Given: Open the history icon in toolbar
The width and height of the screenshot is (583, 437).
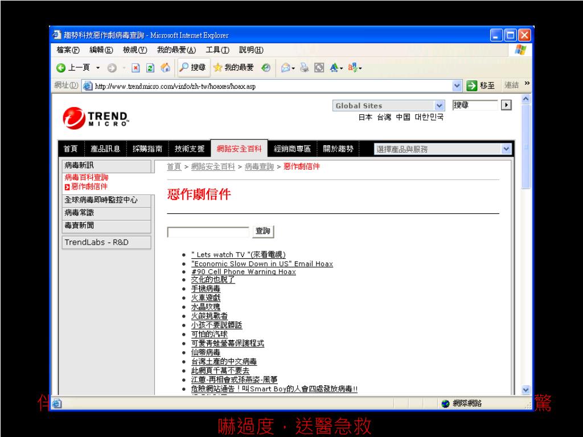Looking at the screenshot, I should point(266,68).
